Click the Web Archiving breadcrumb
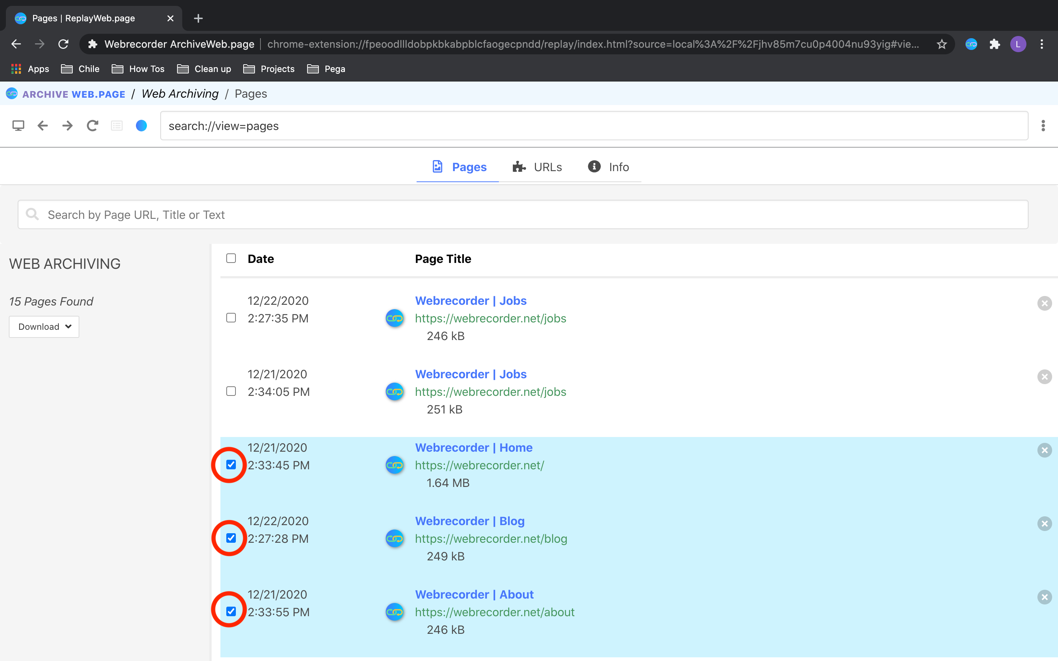1058x661 pixels. tap(180, 94)
